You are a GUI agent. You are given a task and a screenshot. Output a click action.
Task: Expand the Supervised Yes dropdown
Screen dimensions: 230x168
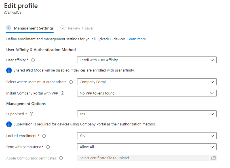(147, 114)
